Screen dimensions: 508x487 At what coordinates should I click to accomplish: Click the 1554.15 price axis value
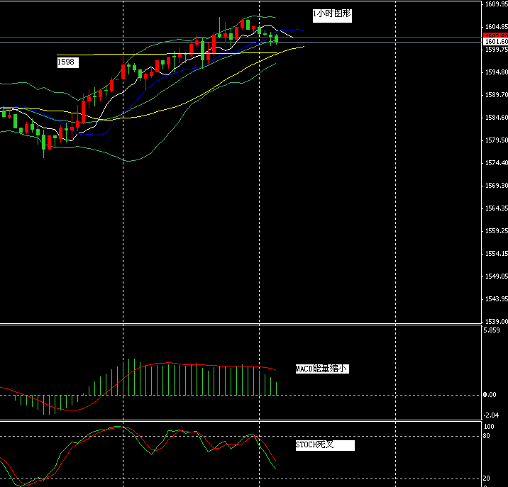point(495,254)
